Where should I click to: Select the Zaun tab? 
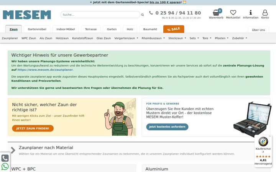coord(13,29)
